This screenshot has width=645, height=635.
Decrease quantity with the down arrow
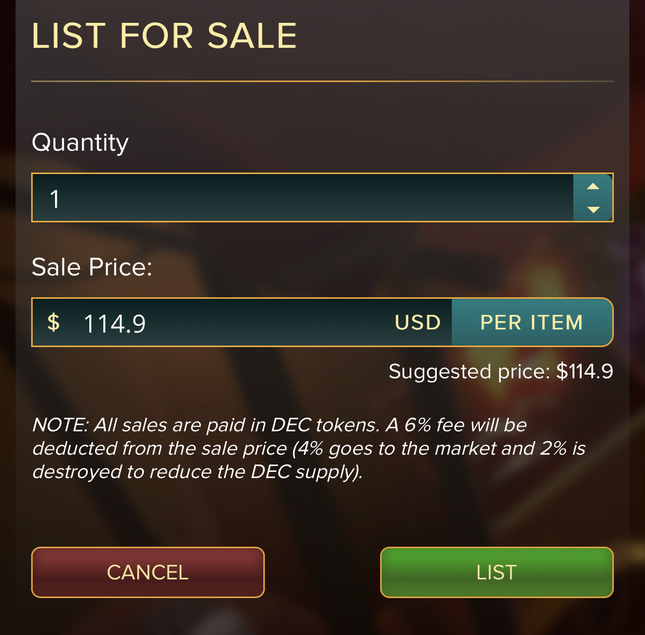(x=593, y=209)
